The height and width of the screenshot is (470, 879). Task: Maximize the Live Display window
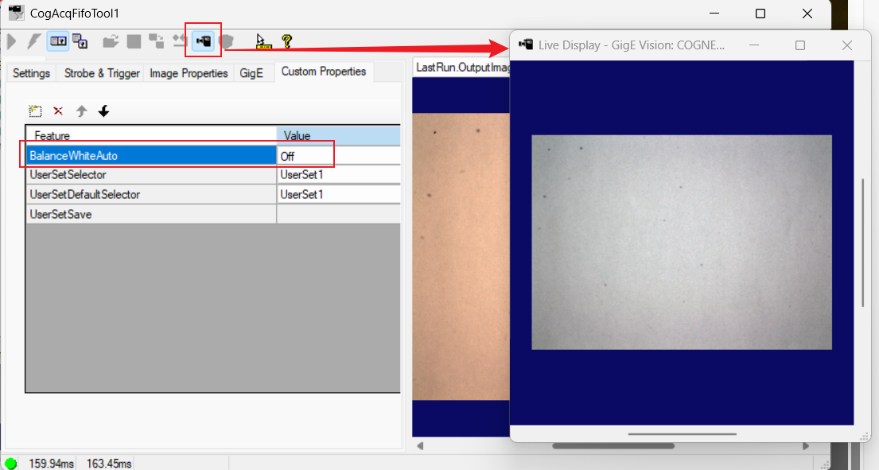[x=800, y=45]
